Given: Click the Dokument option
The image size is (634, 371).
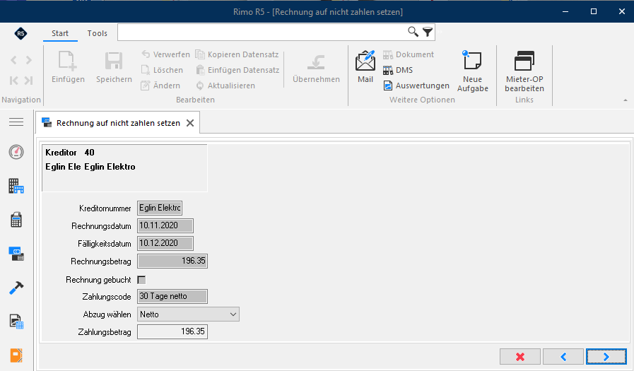Looking at the screenshot, I should pyautogui.click(x=409, y=54).
